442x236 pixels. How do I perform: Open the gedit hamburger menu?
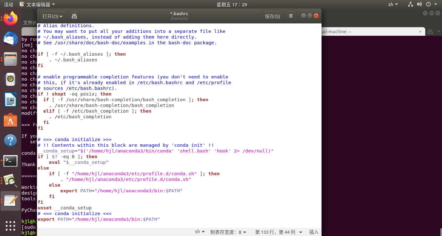(x=291, y=16)
